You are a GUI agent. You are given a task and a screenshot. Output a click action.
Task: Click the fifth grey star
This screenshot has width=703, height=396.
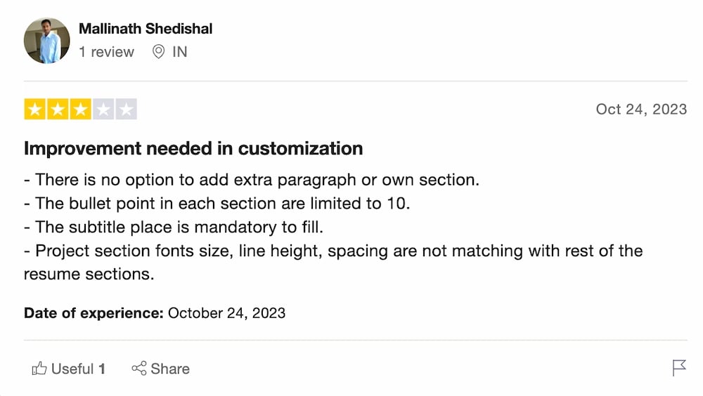pyautogui.click(x=127, y=110)
